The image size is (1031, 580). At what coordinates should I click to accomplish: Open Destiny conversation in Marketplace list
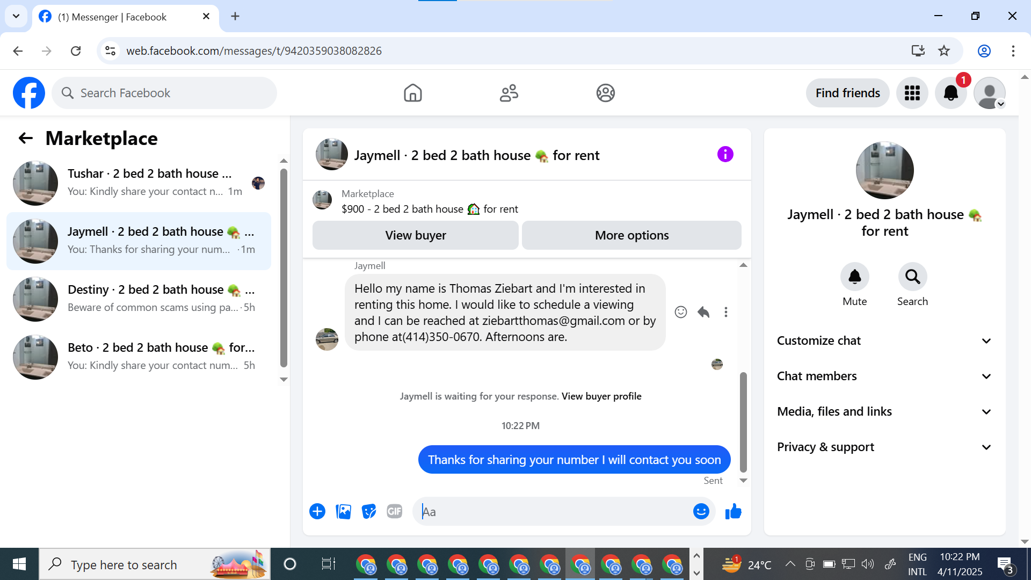139,299
